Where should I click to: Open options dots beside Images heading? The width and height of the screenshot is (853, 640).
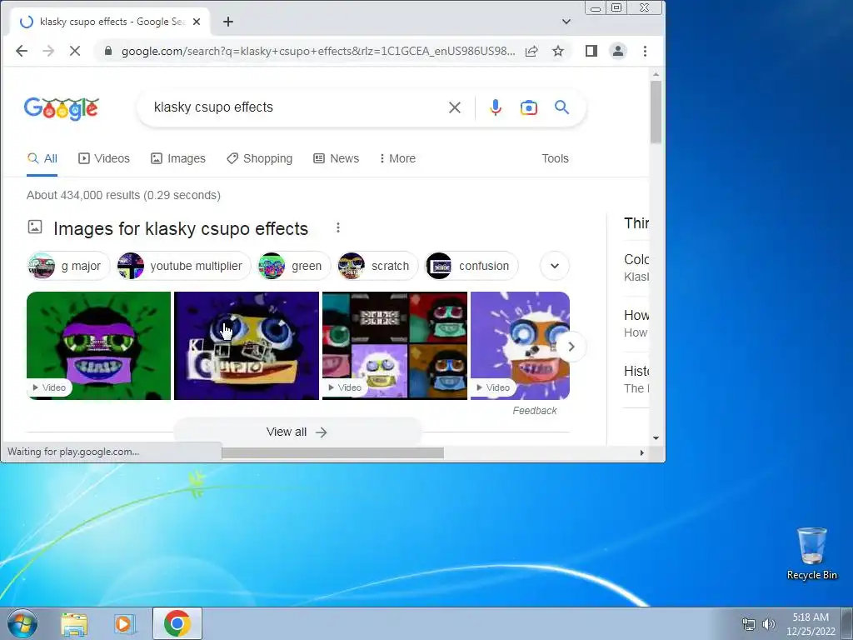(338, 227)
